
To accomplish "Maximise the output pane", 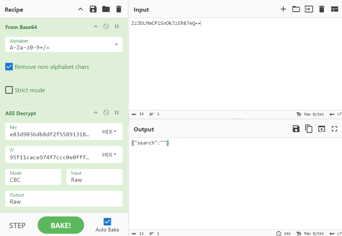I will pyautogui.click(x=334, y=129).
